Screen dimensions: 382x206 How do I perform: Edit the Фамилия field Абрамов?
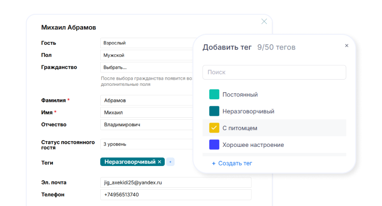pos(147,101)
